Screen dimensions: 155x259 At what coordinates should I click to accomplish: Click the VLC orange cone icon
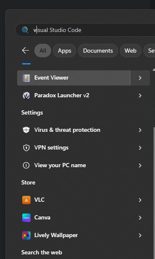click(26, 200)
